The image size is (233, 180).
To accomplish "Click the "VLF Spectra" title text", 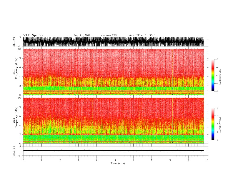I will (x=33, y=35).
